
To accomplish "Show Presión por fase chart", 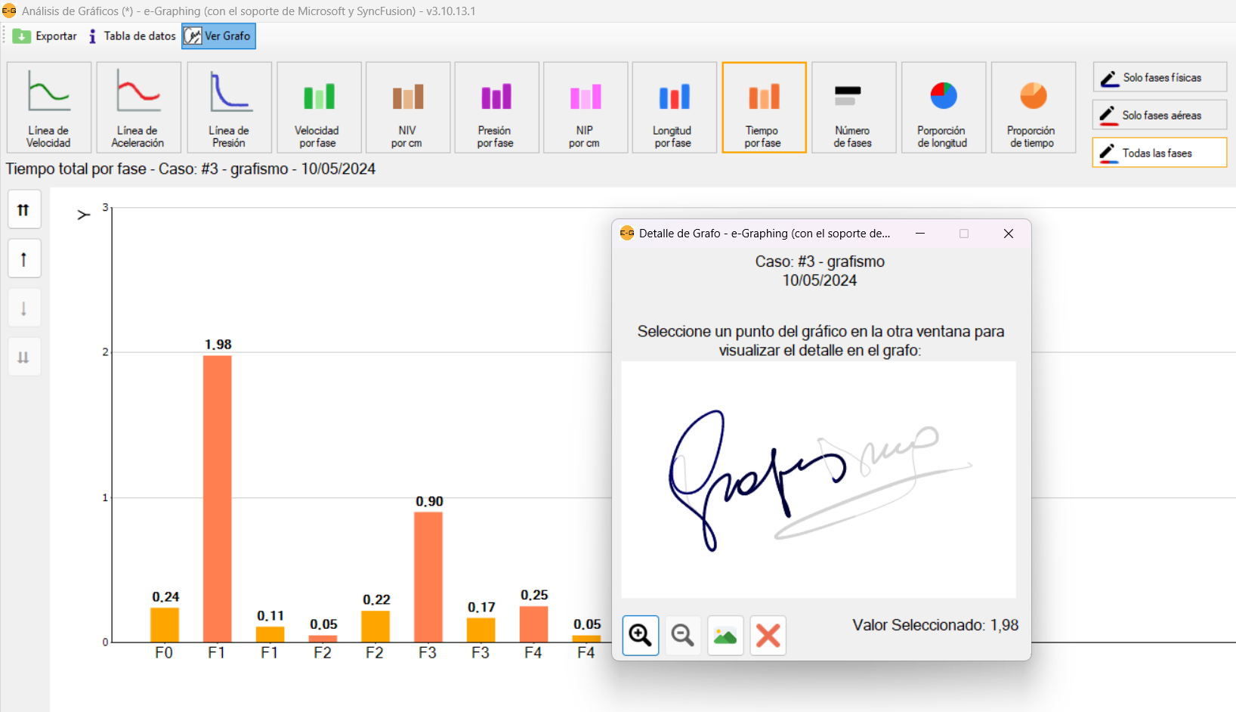I will pos(496,107).
